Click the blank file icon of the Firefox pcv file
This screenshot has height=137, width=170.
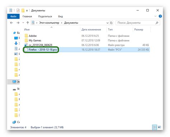[x=26, y=50]
